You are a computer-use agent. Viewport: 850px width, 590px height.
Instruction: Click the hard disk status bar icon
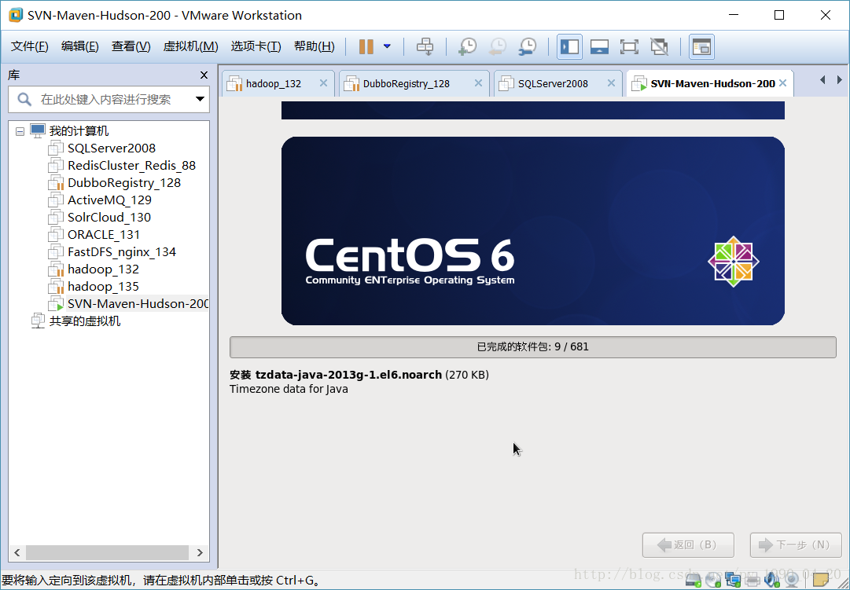pos(694,581)
